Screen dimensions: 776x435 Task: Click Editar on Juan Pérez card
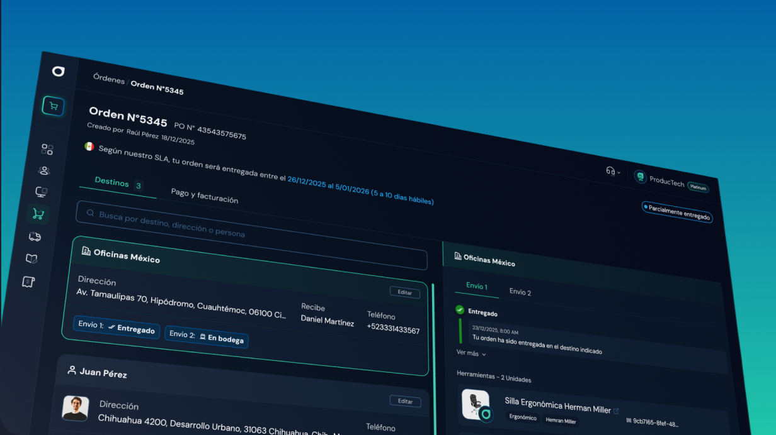406,401
